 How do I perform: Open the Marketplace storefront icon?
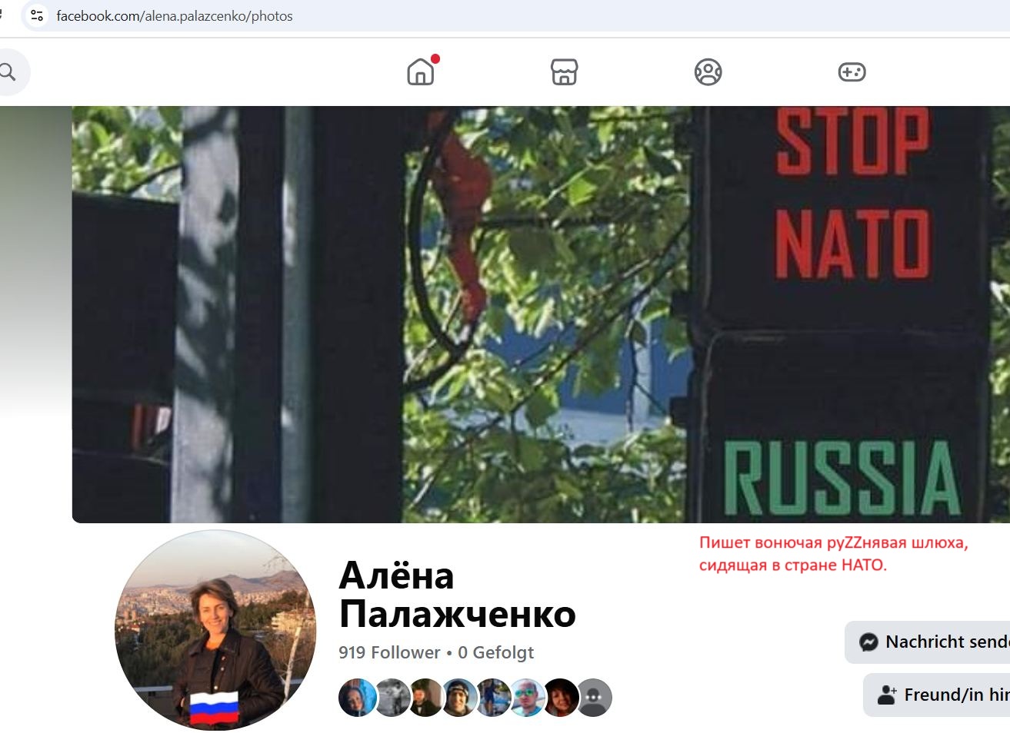point(564,72)
